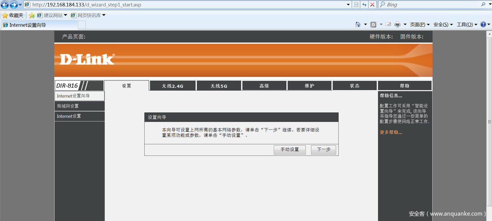Click the 硬件版本: label
492x221 pixels.
pyautogui.click(x=381, y=37)
